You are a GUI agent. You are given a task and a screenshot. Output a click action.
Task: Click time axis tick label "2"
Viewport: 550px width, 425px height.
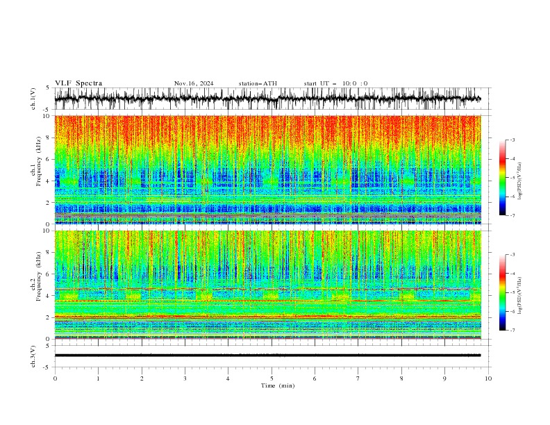142,378
